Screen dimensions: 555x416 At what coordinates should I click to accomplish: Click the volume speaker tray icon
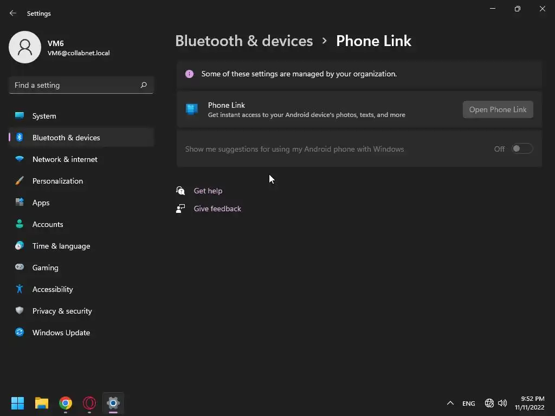(x=502, y=403)
